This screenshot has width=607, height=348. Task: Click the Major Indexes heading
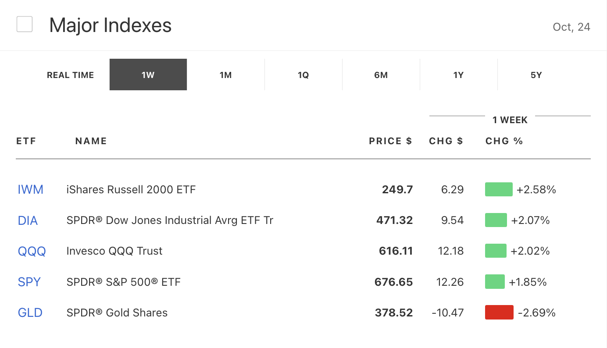click(x=111, y=25)
